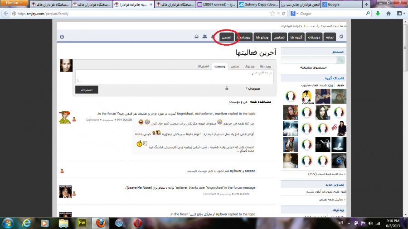Viewport: 408px width, 229px height.
Task: Open the search engine selector dropdown in Firefox
Action: (295, 14)
